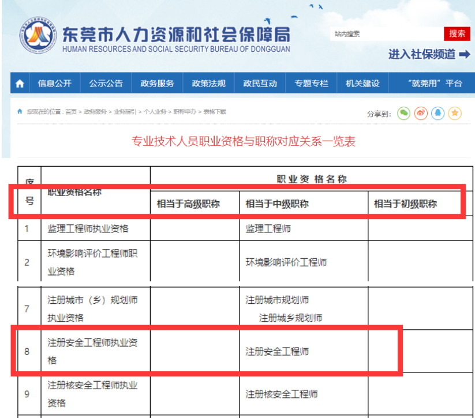Select 公示公告 in the navigation bar
Viewport: 475px width, 418px height.
[106, 82]
